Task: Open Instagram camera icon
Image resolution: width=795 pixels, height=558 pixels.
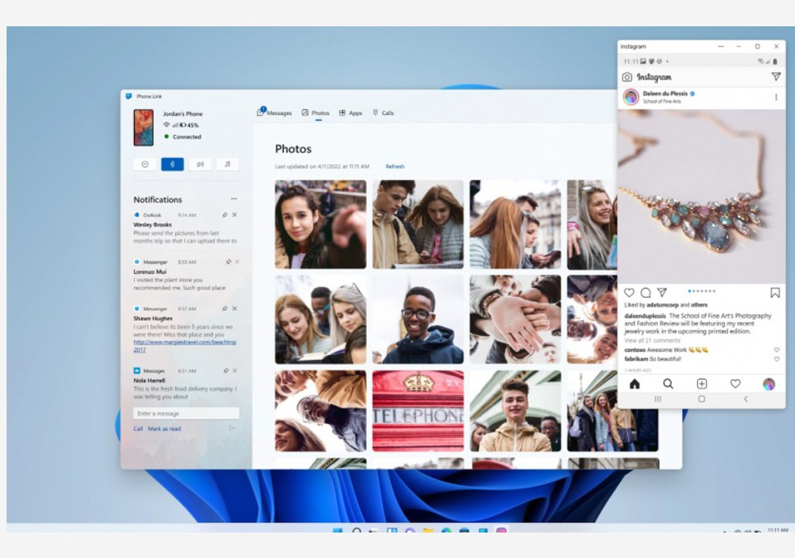Action: coord(627,77)
